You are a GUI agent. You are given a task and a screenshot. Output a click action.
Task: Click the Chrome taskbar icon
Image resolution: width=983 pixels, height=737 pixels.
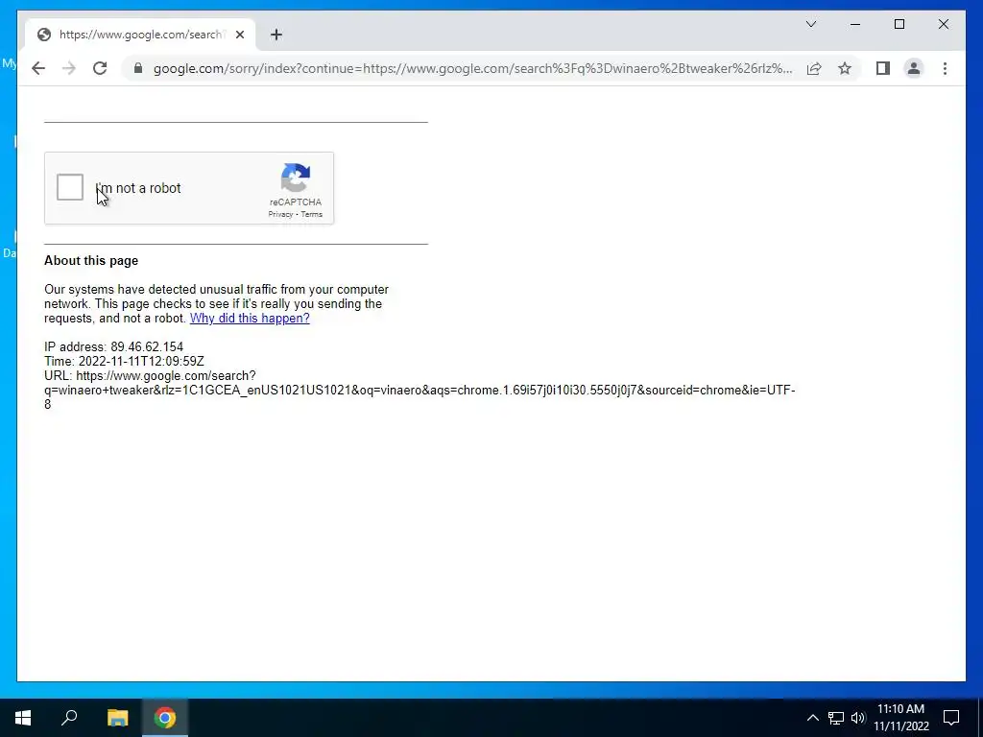click(165, 718)
